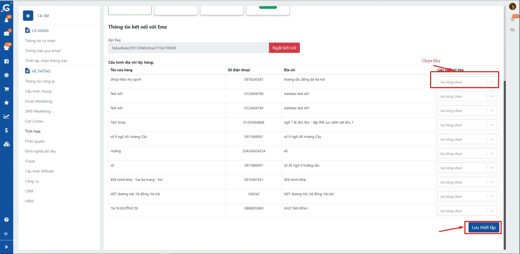Expand the sidebar with double chevron
Viewport: 520px width, 254px height.
pyautogui.click(x=6, y=247)
